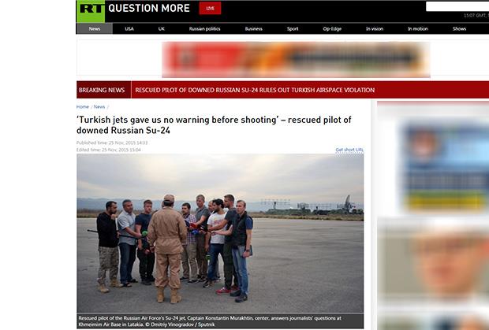Open the USA section

click(x=129, y=28)
